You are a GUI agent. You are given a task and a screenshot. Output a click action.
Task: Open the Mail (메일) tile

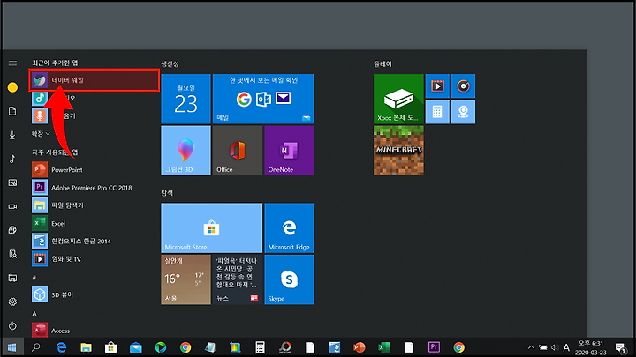tap(263, 99)
